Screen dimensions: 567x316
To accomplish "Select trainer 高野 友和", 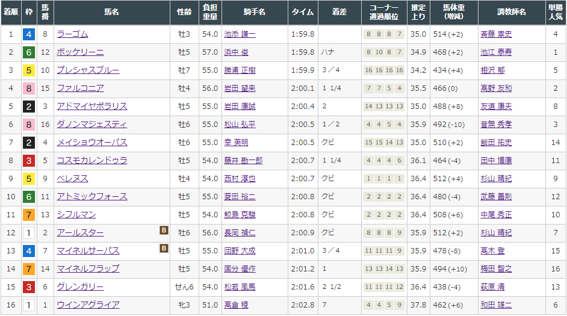I will tap(496, 88).
